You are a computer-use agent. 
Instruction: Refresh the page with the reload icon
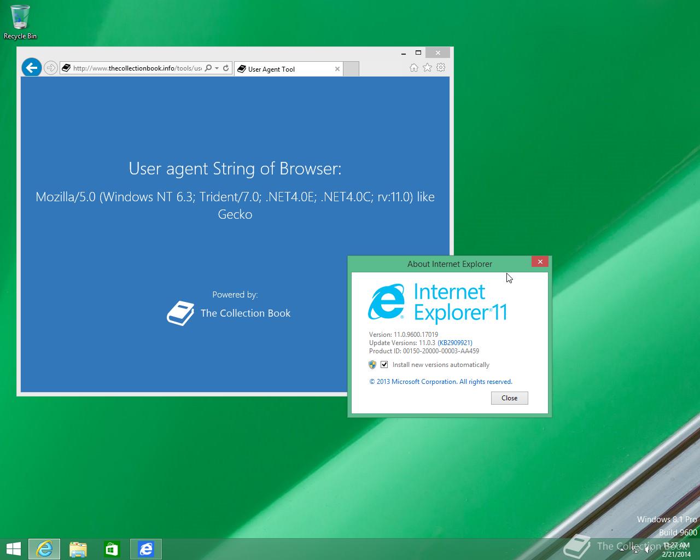[x=226, y=68]
